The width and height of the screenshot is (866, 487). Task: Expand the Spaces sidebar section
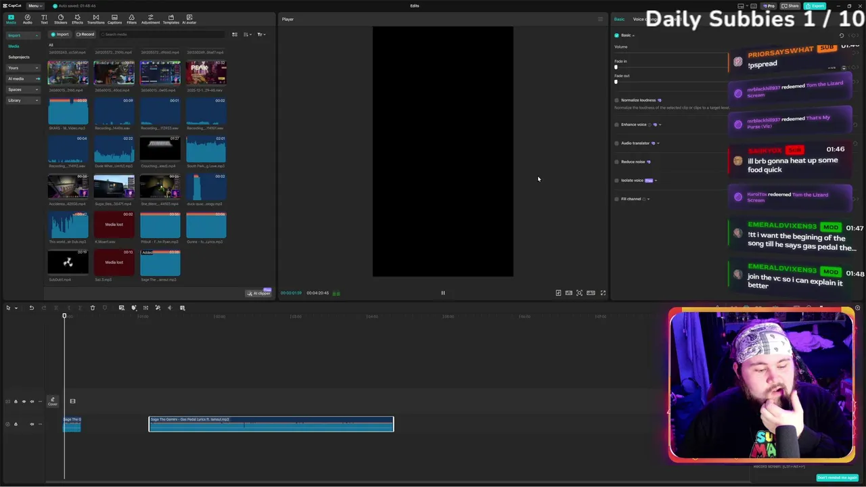pyautogui.click(x=24, y=89)
